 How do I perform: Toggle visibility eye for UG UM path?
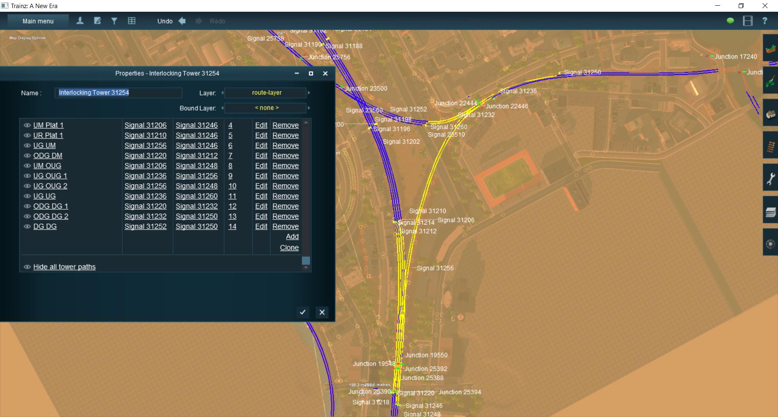click(x=27, y=146)
